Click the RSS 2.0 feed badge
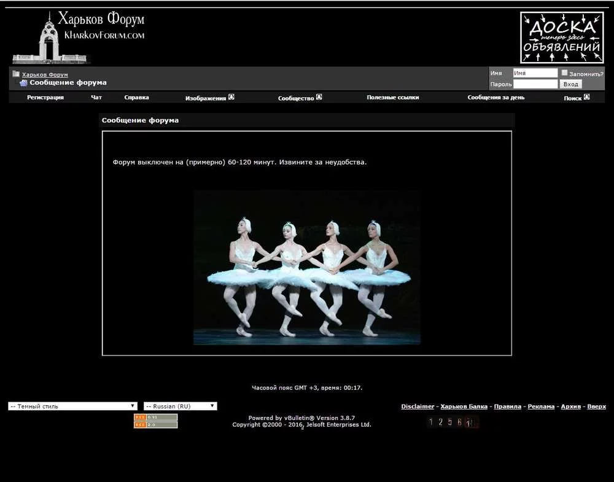The width and height of the screenshot is (614, 482). coord(155,425)
